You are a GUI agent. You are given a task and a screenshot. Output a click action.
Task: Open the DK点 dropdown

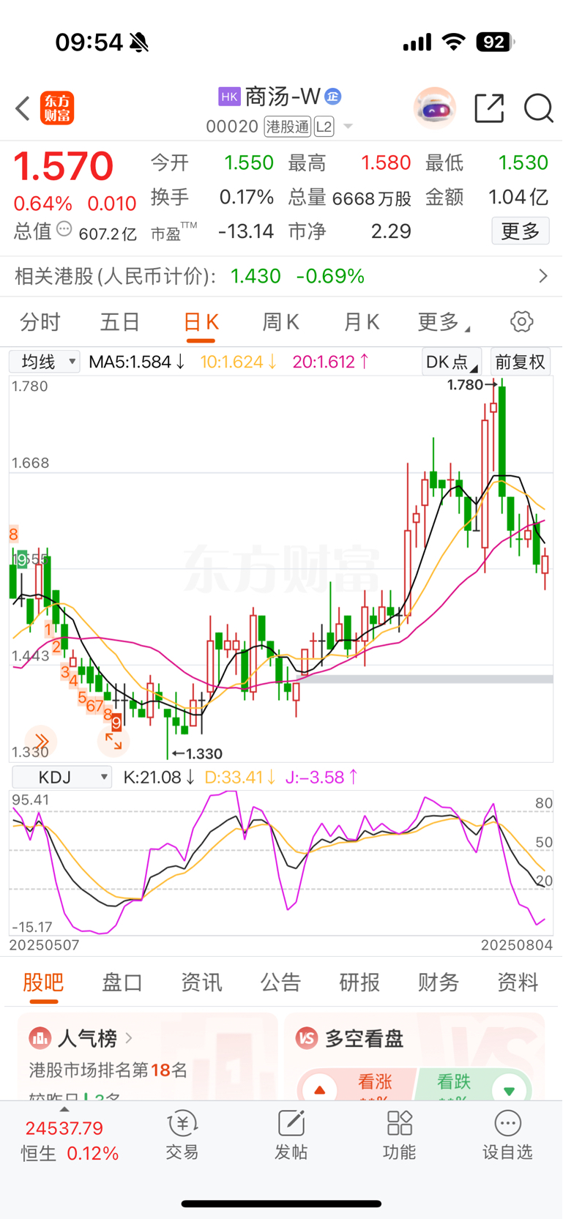click(452, 362)
